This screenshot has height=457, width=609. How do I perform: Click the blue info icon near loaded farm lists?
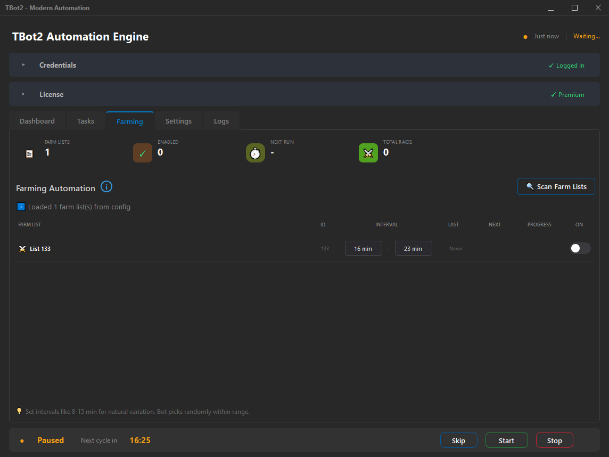[20, 207]
